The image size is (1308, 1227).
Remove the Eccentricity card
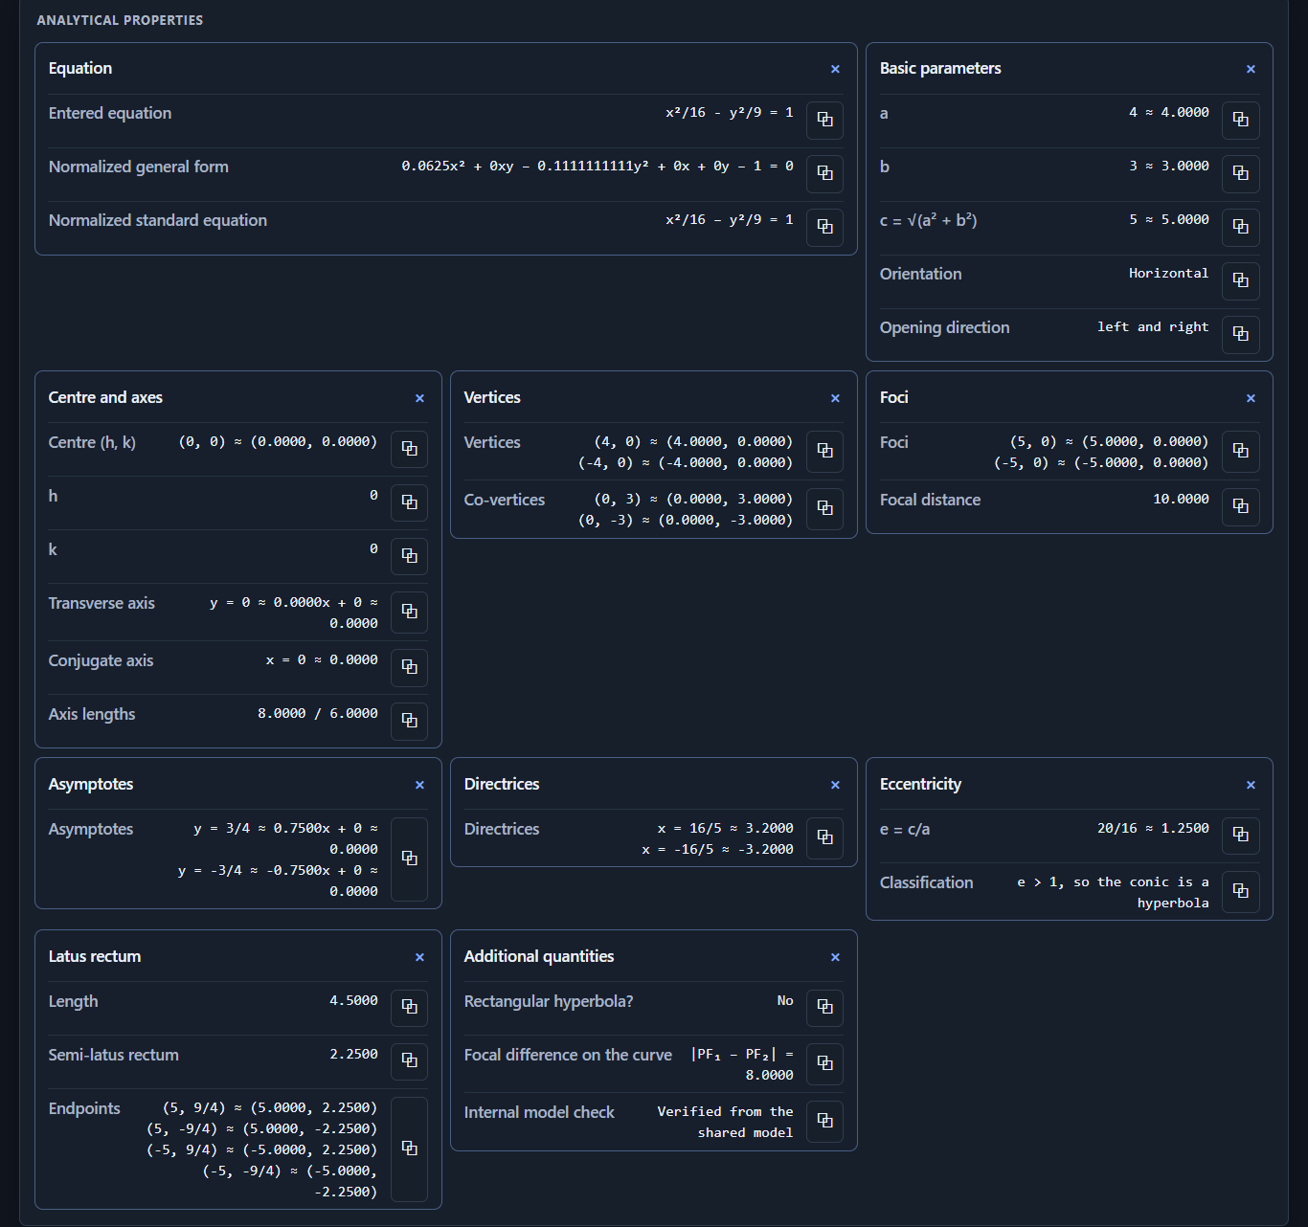coord(1251,785)
